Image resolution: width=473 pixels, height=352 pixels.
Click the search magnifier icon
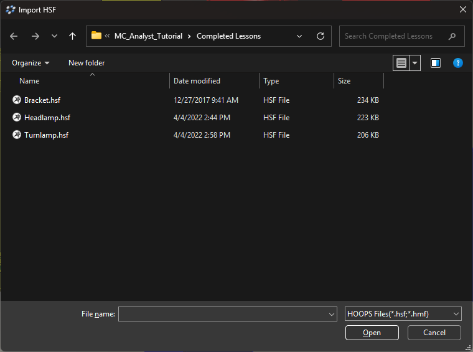452,37
